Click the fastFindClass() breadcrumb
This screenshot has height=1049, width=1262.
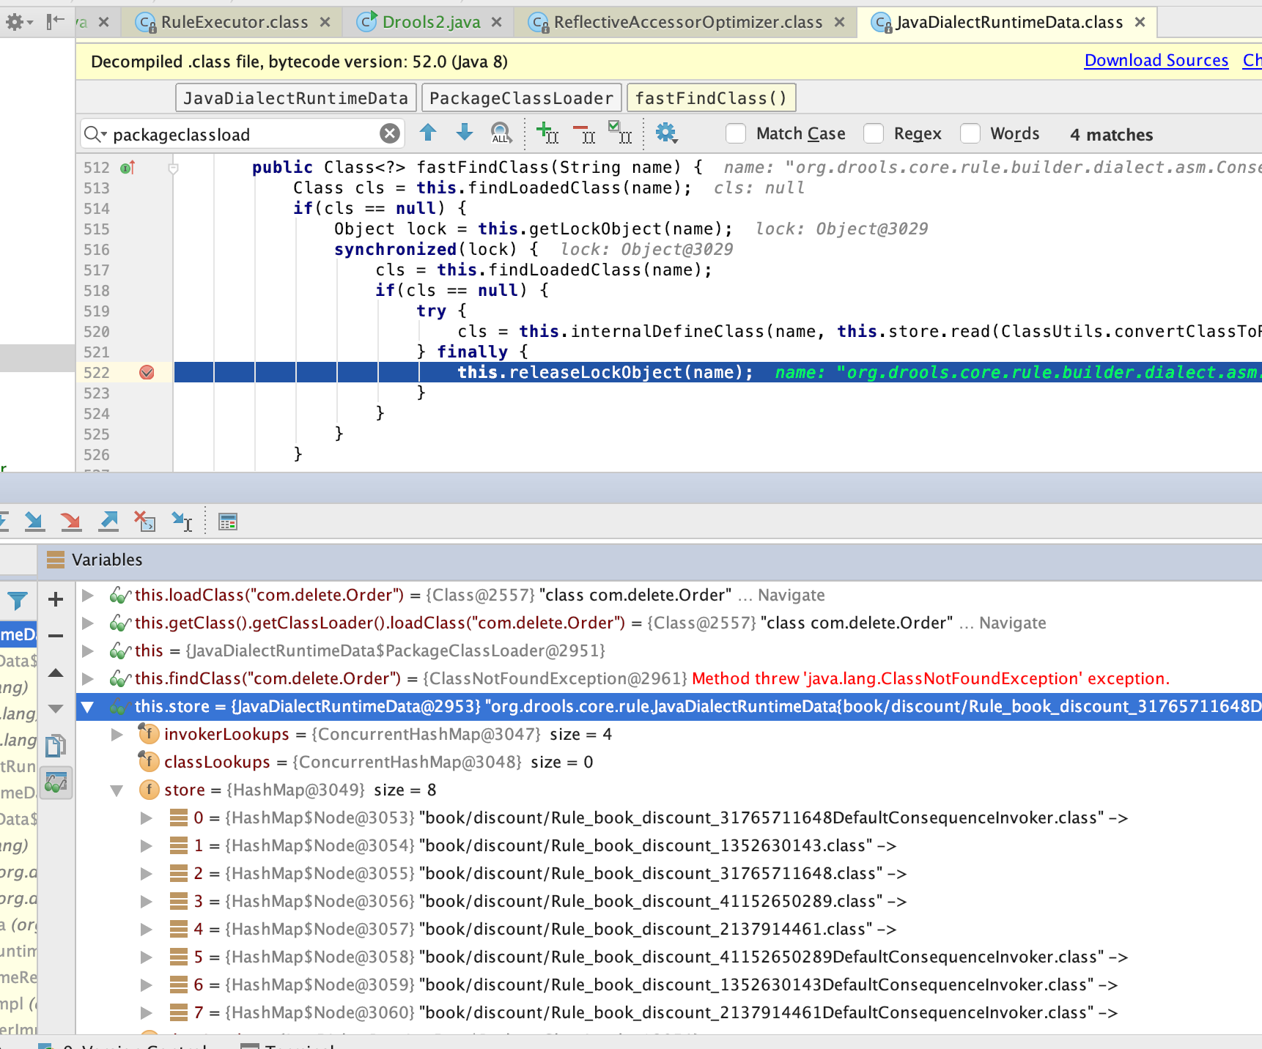[x=711, y=97]
